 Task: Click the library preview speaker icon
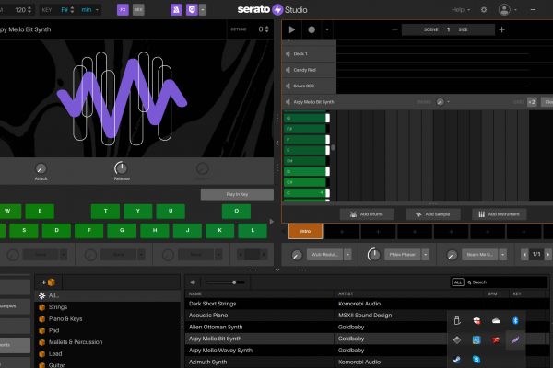(193, 282)
